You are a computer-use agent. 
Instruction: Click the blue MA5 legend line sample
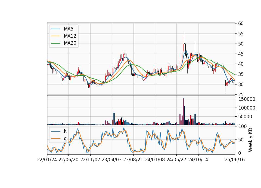pos(55,29)
